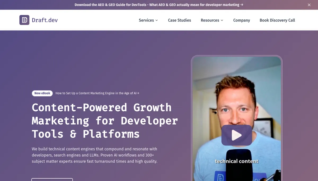
Task: Dismiss the announcement banner with the X
Action: pyautogui.click(x=309, y=5)
